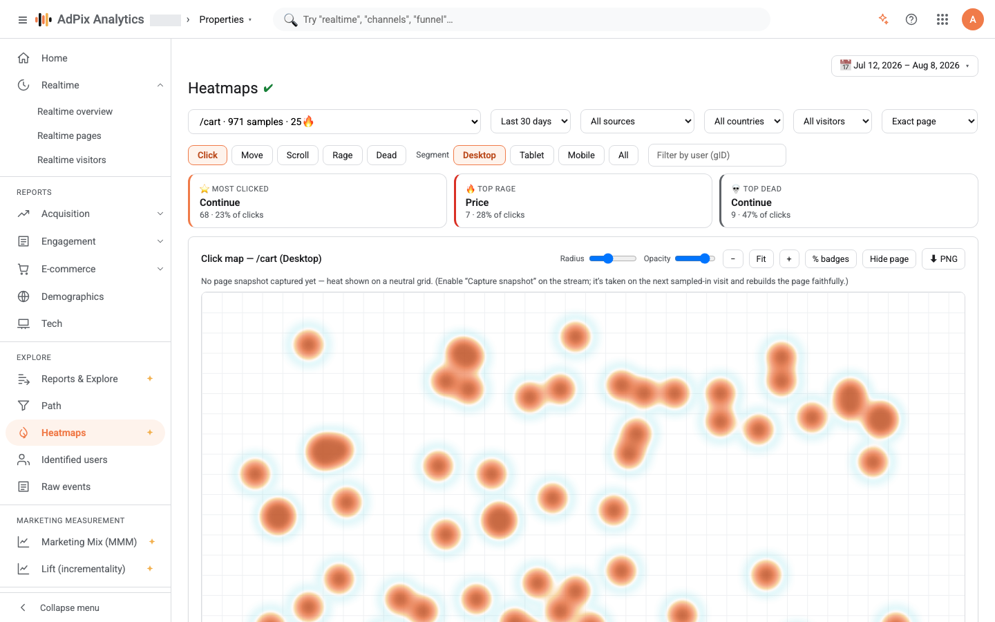
Task: Open the account avatar A
Action: (x=973, y=19)
